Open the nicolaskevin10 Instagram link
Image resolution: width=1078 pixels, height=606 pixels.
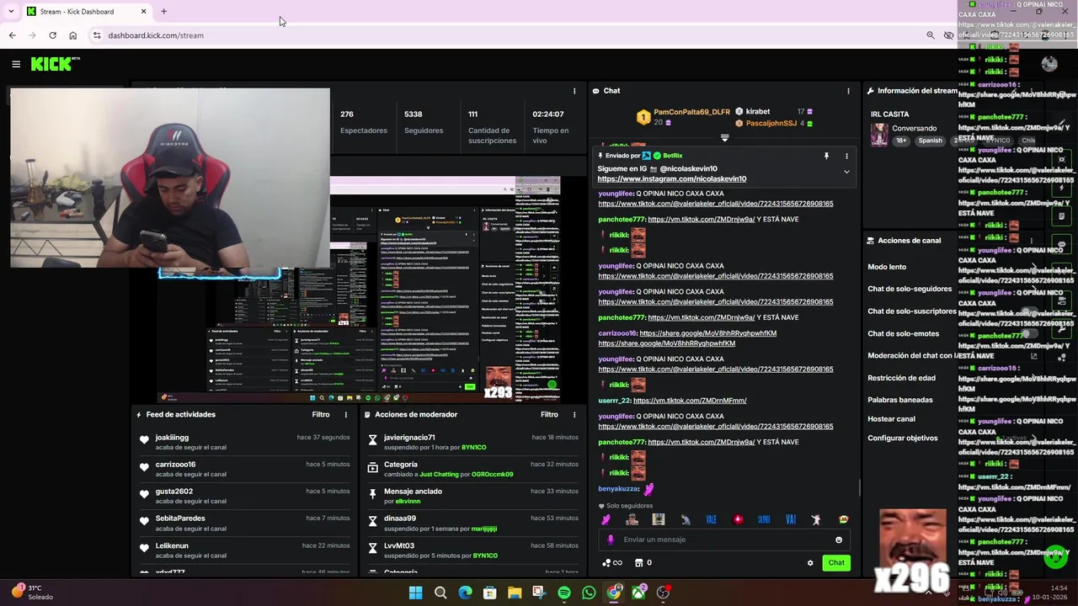pos(672,178)
